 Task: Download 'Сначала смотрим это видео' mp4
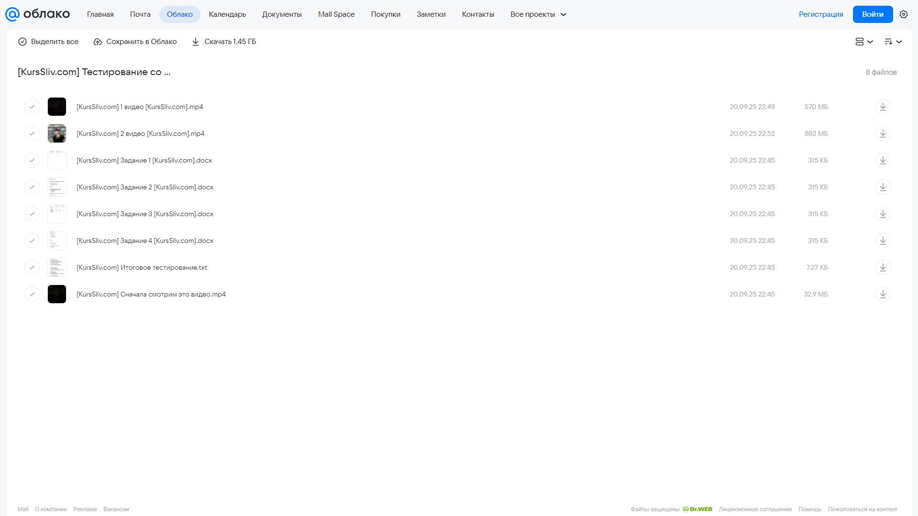coord(883,294)
